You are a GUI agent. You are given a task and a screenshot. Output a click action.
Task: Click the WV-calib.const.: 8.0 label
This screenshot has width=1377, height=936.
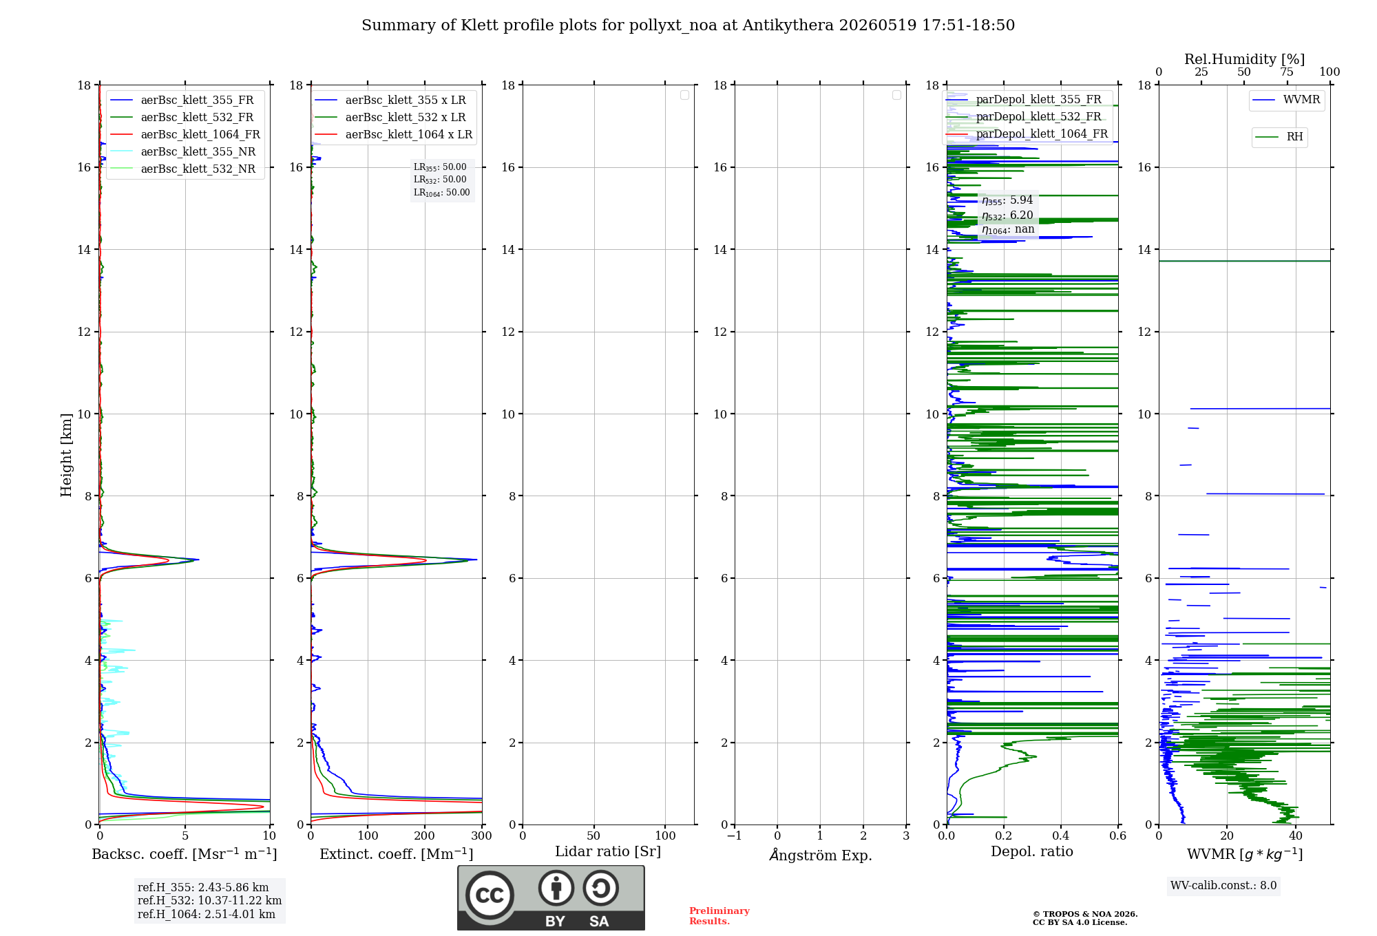point(1223,886)
